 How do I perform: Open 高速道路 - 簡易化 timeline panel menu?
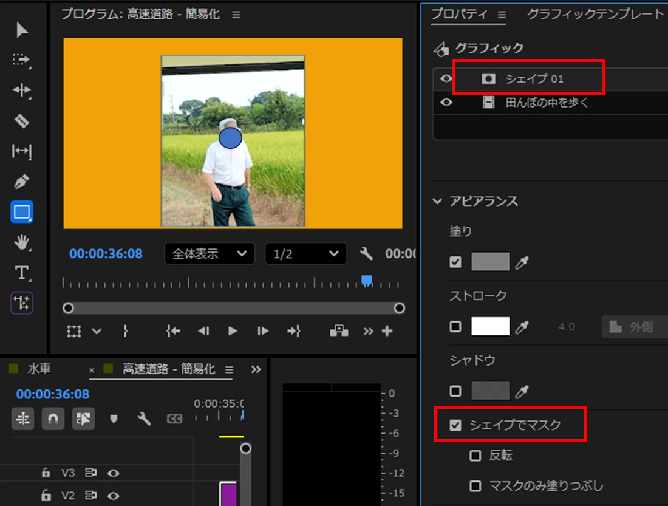coord(229,369)
